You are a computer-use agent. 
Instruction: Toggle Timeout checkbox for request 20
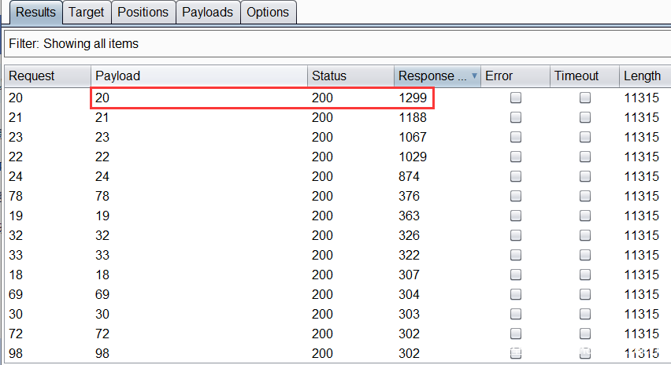point(585,98)
